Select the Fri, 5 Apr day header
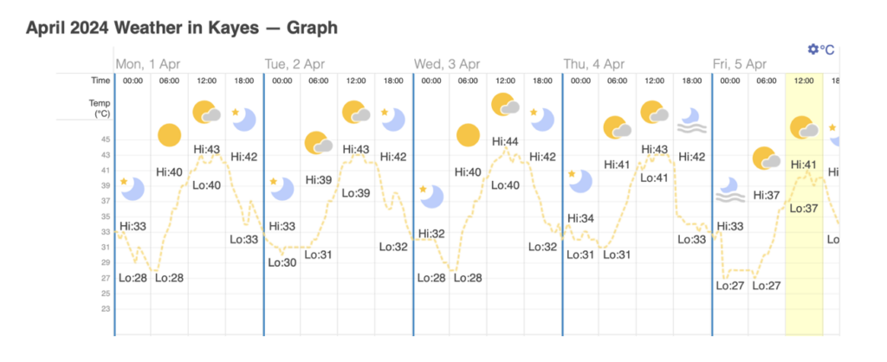 (x=741, y=64)
